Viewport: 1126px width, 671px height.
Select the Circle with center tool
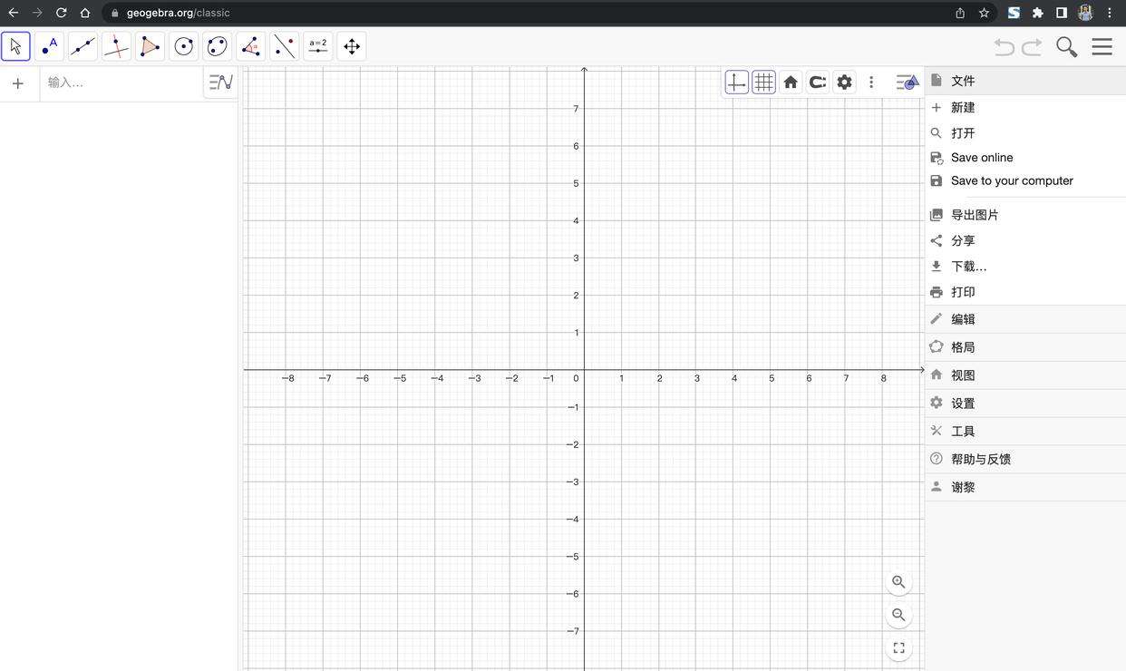tap(184, 46)
